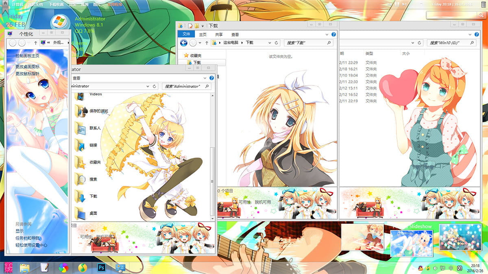Click 显示 link in 个性化 window
The width and height of the screenshot is (488, 274).
point(20,231)
